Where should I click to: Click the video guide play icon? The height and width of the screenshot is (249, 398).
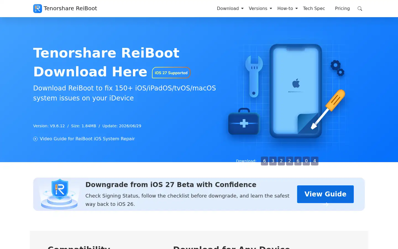click(35, 139)
